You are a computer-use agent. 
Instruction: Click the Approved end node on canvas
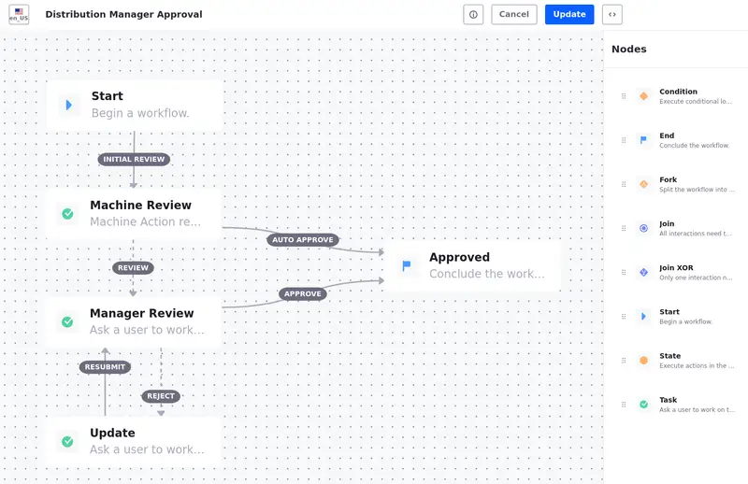tap(473, 265)
